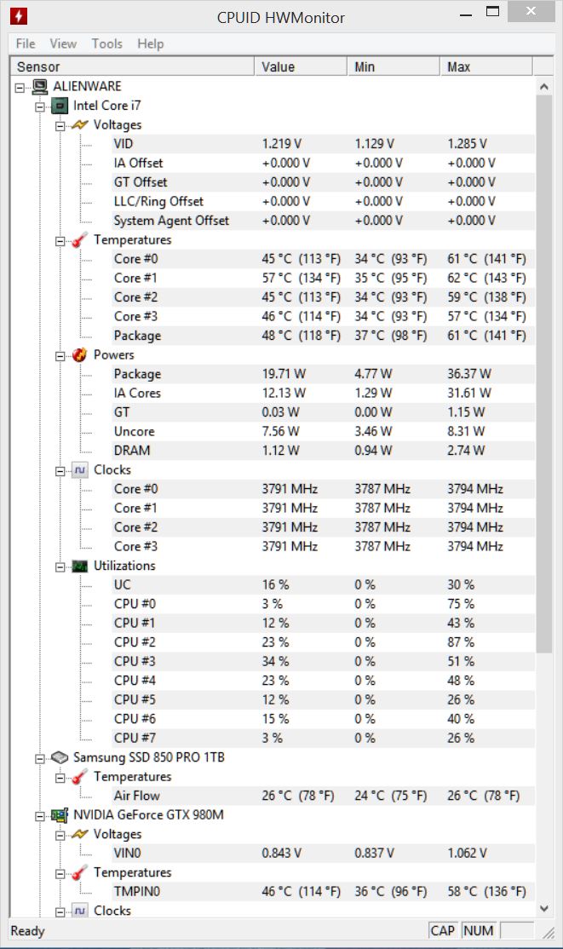This screenshot has width=563, height=949.
Task: Click the HWMonitor lightning bolt title icon
Action: (18, 16)
